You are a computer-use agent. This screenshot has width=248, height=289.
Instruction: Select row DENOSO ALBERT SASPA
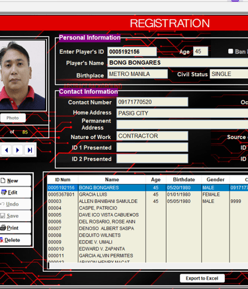[x=147, y=228]
